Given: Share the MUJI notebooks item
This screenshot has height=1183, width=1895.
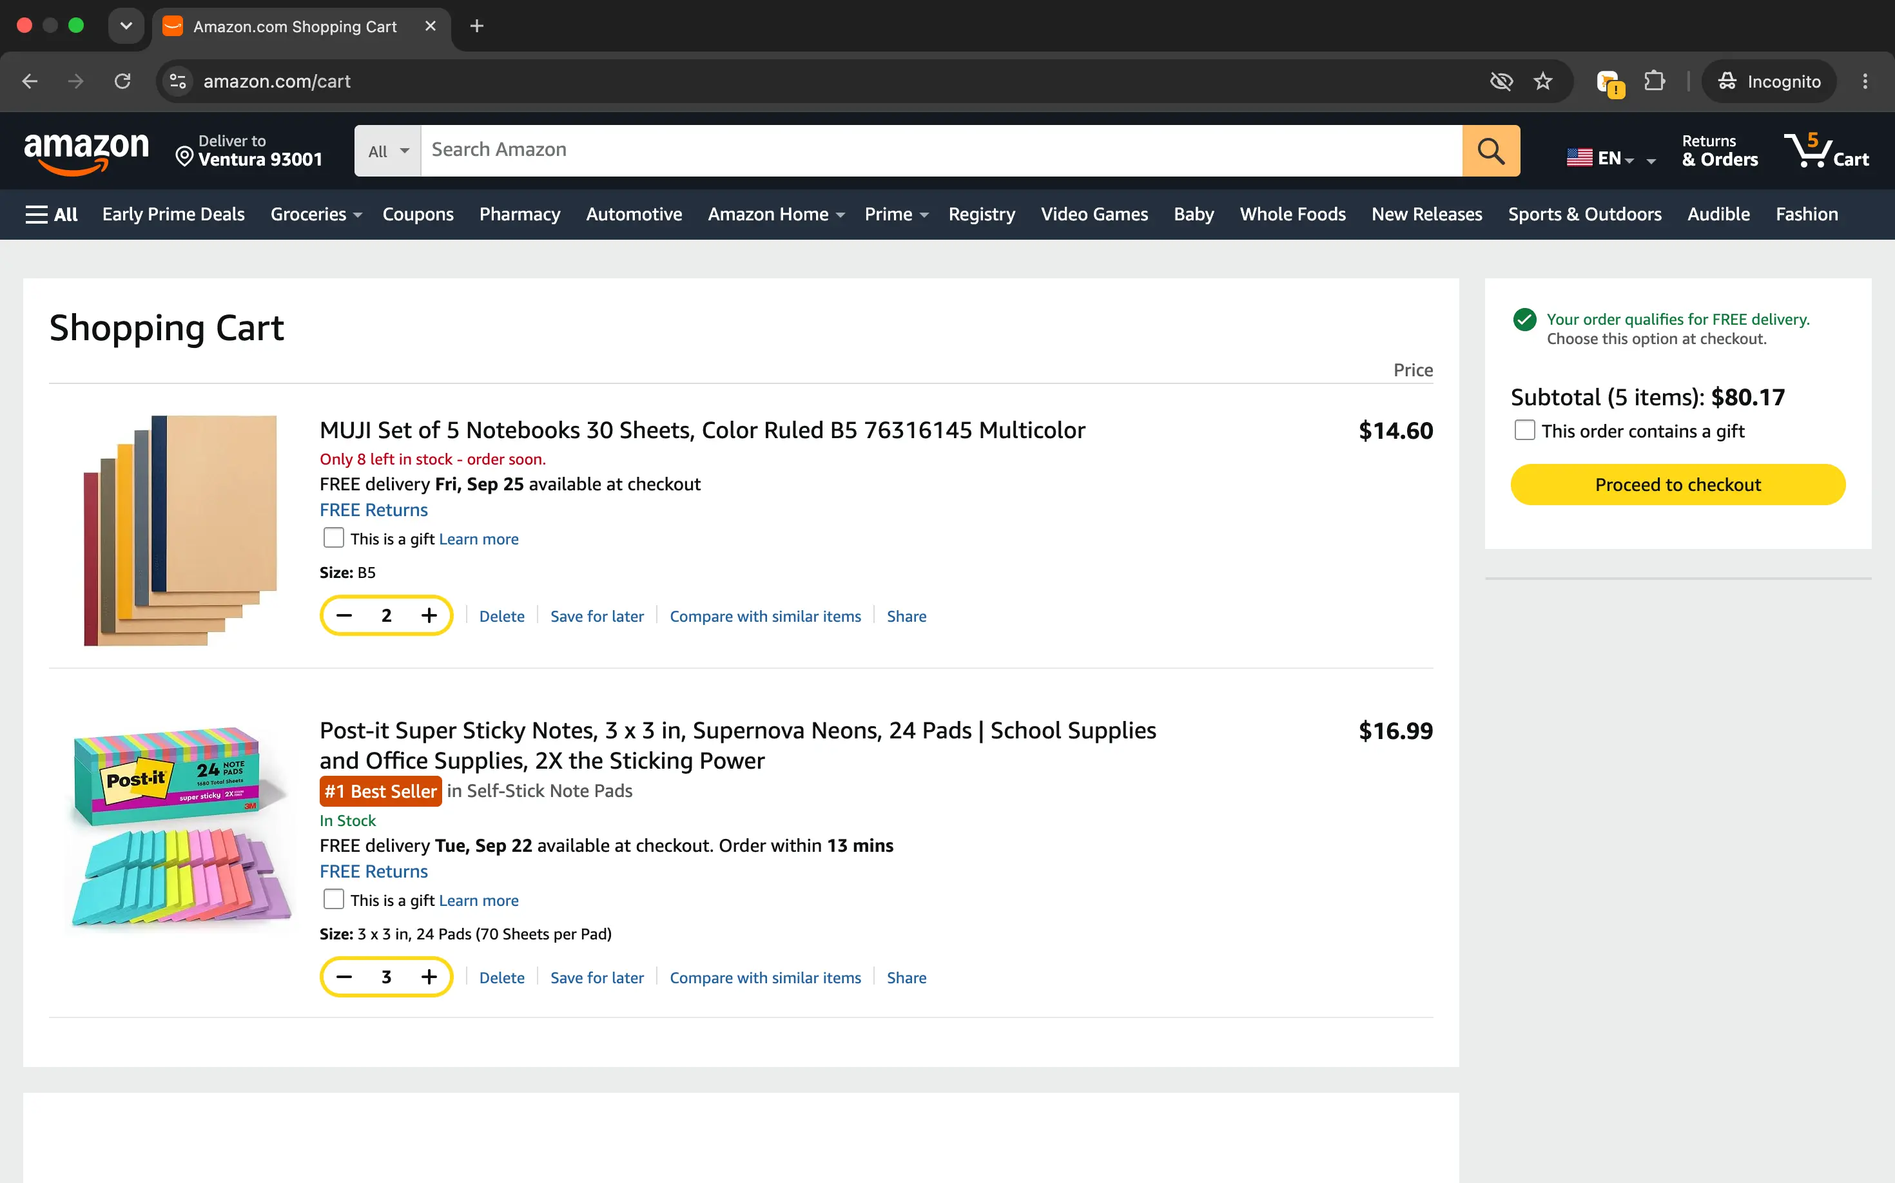Looking at the screenshot, I should click(x=906, y=617).
